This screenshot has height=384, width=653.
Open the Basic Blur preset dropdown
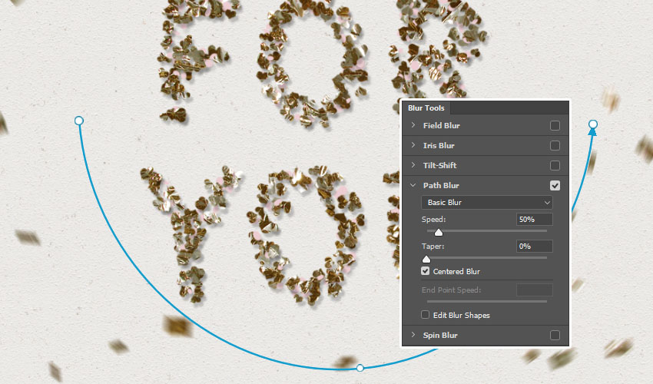pyautogui.click(x=486, y=202)
